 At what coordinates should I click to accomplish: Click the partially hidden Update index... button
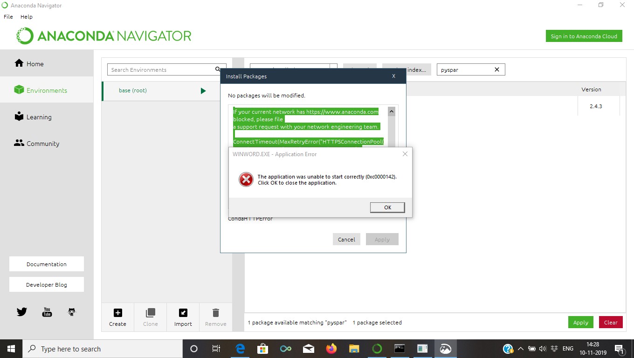pyautogui.click(x=407, y=69)
